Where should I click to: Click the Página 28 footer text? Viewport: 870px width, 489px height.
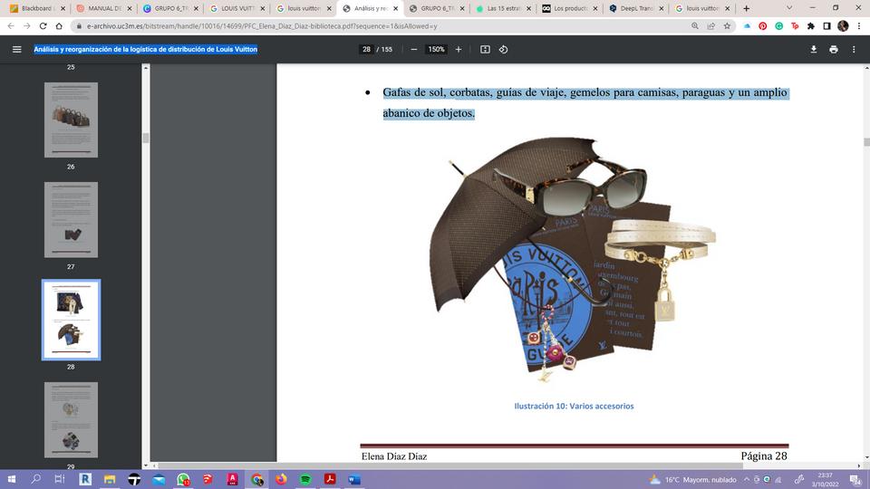pos(764,455)
